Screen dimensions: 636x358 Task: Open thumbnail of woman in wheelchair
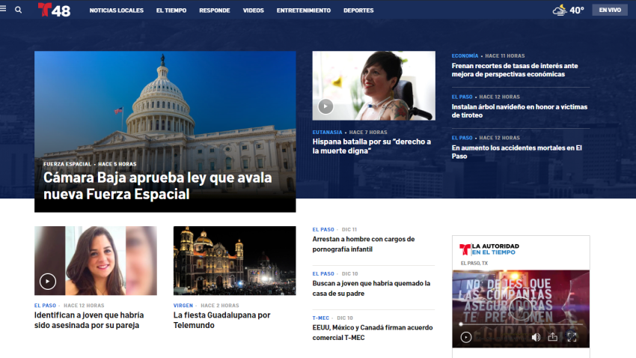(x=373, y=85)
